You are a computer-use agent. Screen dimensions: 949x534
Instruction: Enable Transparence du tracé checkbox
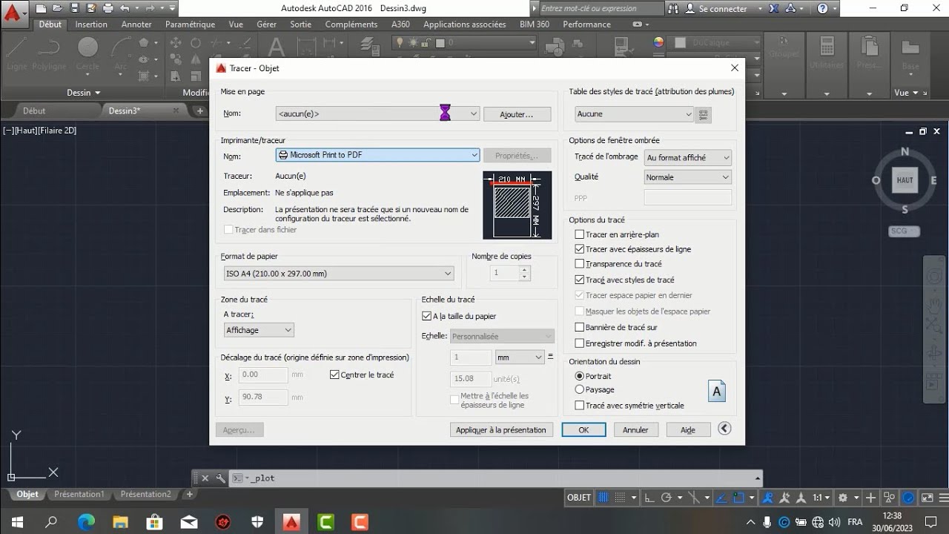tap(580, 263)
